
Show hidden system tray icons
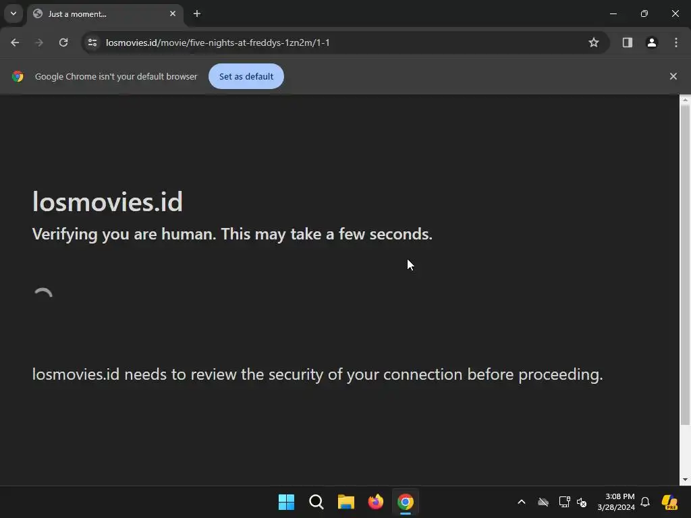pos(522,502)
